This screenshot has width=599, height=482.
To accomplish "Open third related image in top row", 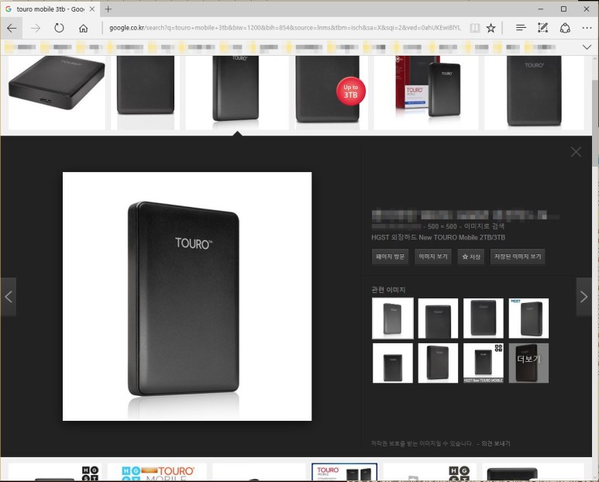I will [484, 318].
